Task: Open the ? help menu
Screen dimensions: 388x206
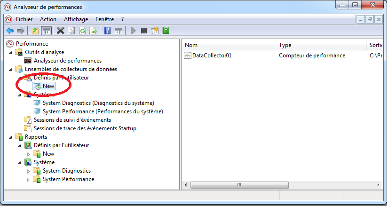Action: 122,19
